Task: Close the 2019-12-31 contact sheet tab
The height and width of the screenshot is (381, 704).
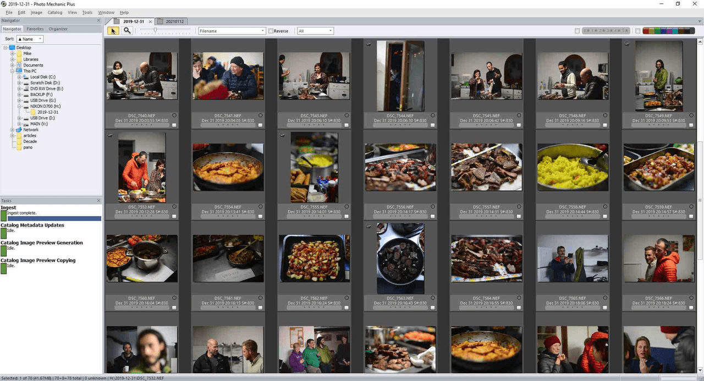Action: point(150,21)
